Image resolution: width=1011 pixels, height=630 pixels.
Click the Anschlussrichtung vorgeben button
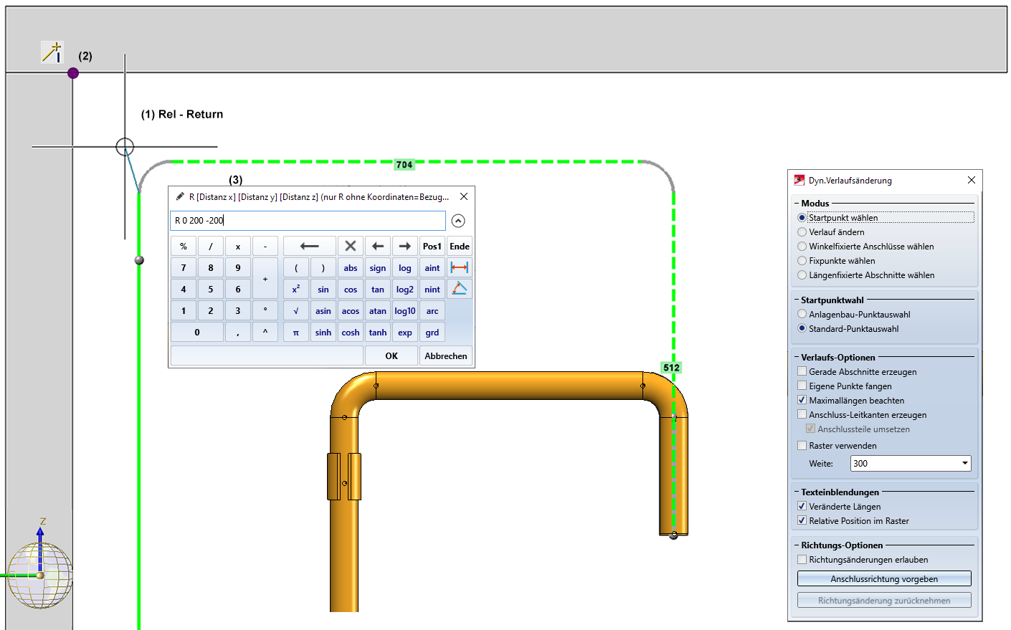(883, 579)
